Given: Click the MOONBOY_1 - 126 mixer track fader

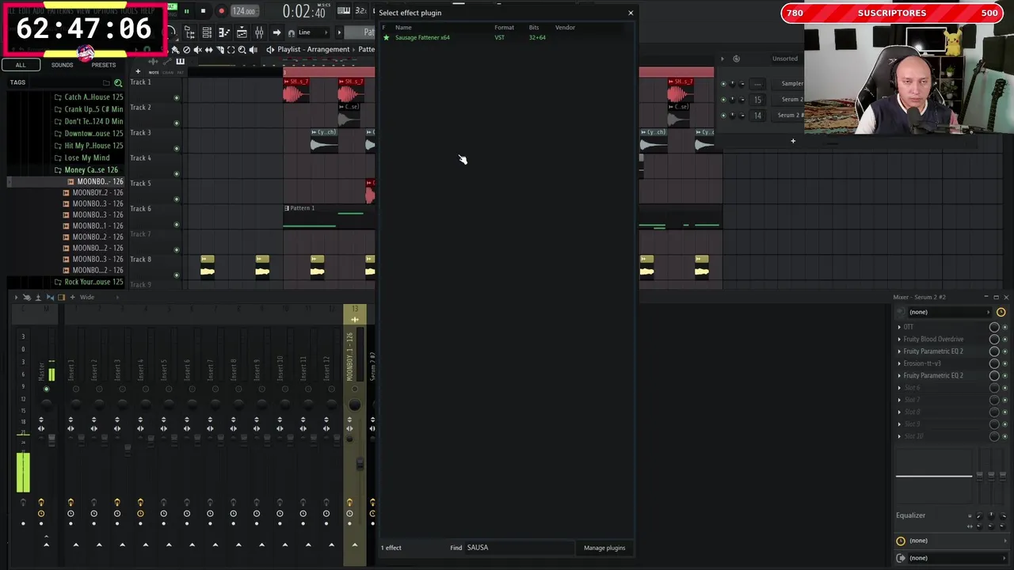Looking at the screenshot, I should (x=360, y=463).
